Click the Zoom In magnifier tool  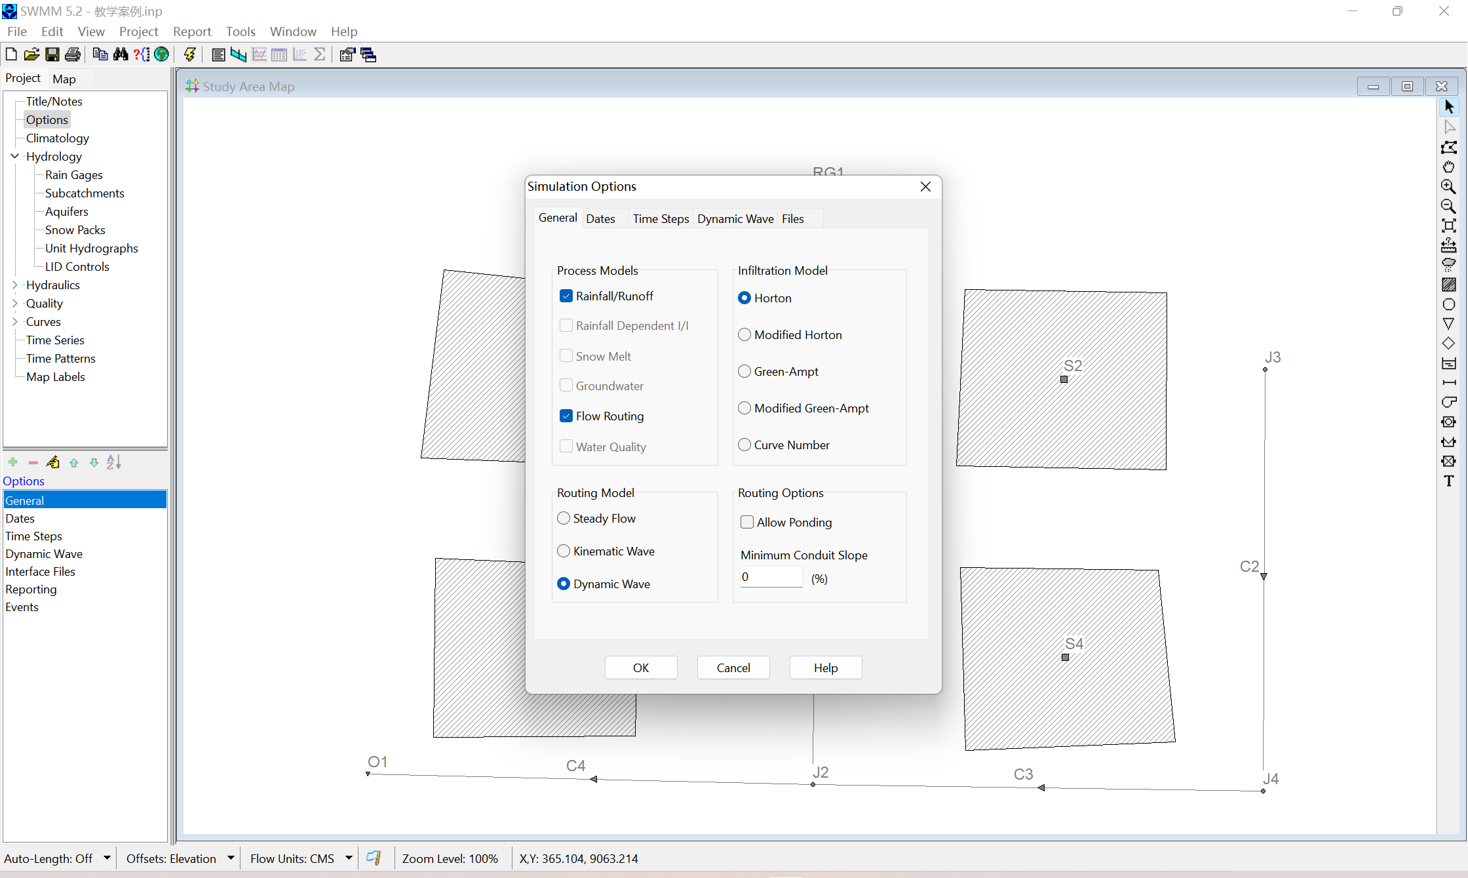(x=1449, y=186)
